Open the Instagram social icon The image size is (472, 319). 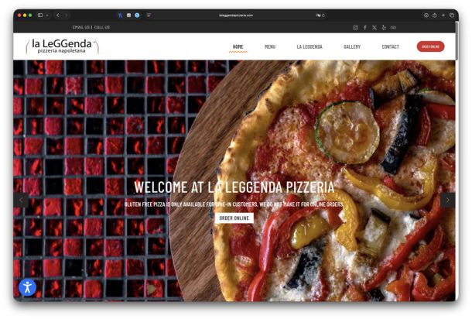tap(356, 27)
